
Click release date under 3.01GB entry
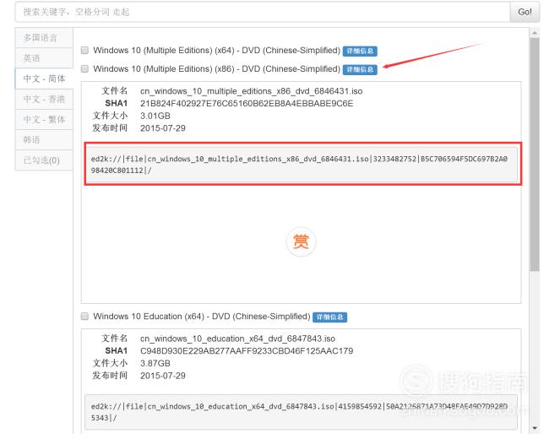(x=163, y=128)
